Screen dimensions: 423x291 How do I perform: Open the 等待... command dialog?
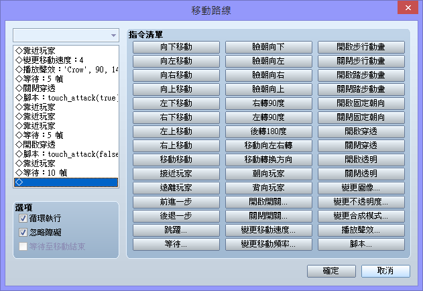(x=176, y=244)
